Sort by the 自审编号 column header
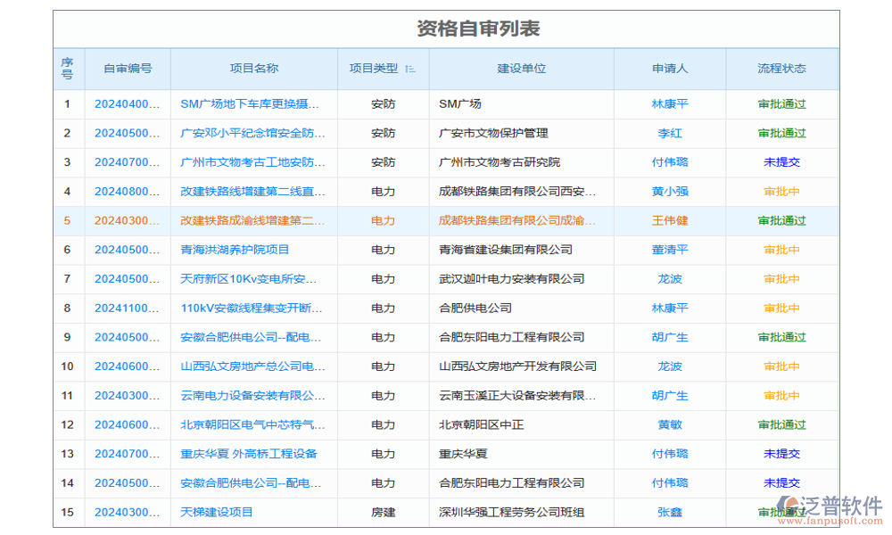This screenshot has width=892, height=535. tap(128, 69)
